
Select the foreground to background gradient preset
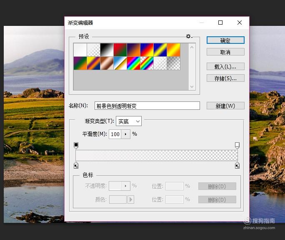80,50
